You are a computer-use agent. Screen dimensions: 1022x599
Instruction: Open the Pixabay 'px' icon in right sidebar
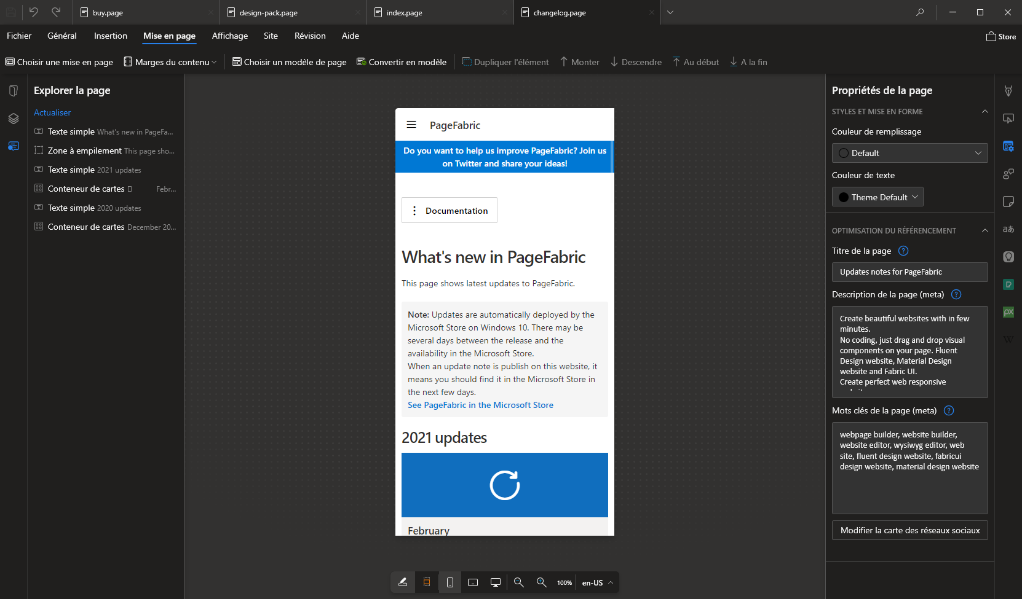point(1008,312)
